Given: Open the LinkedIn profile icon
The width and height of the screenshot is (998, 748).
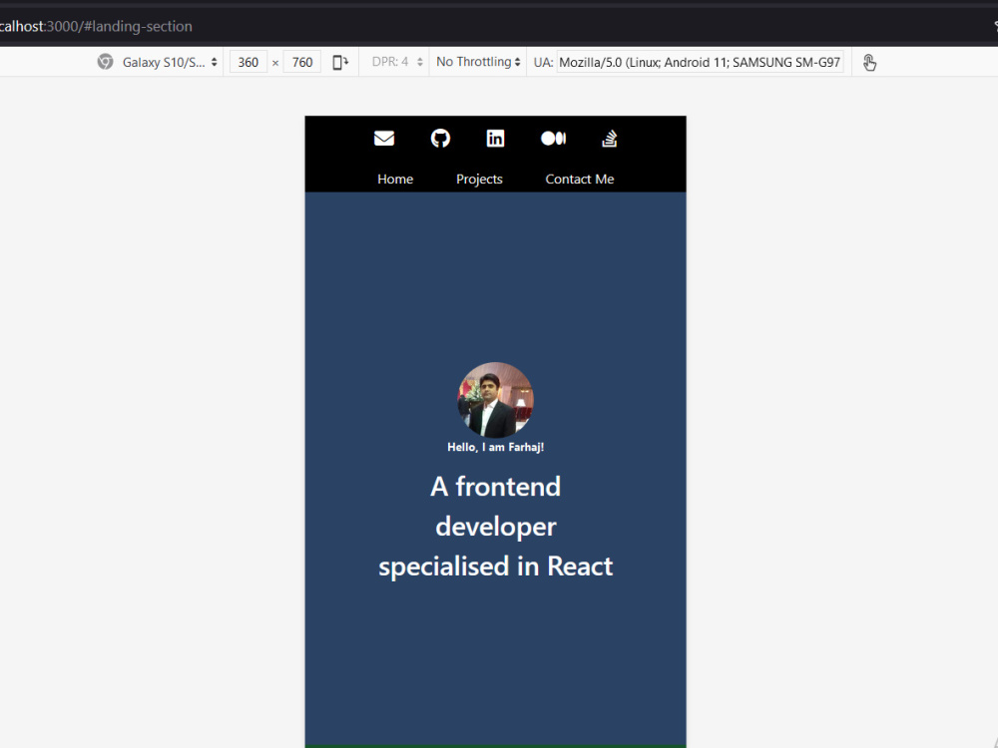Looking at the screenshot, I should [x=495, y=138].
